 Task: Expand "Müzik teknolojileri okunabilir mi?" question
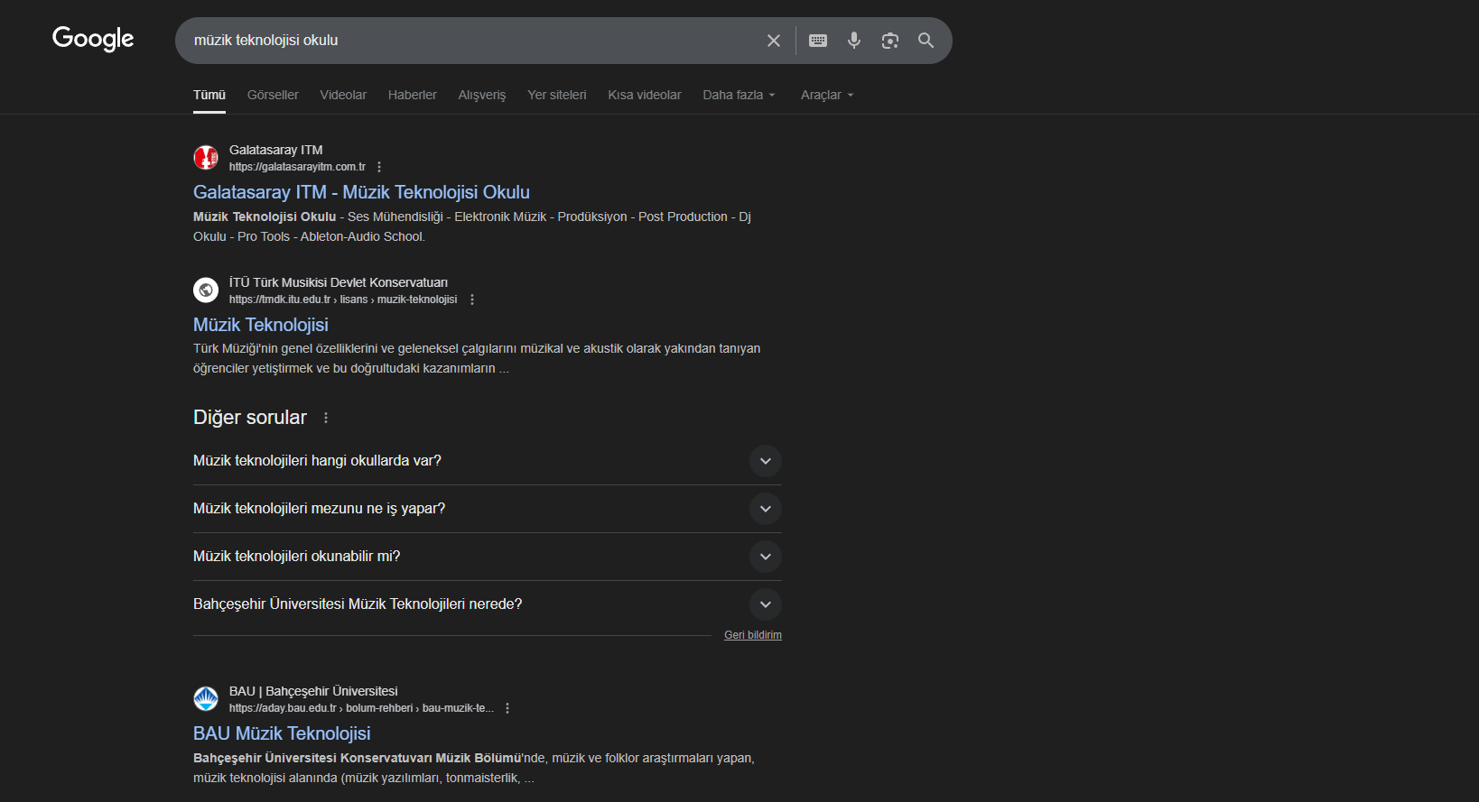pos(765,557)
